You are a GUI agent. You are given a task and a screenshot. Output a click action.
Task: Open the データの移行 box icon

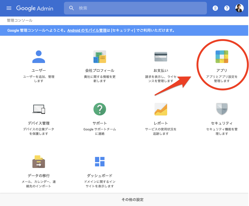coord(39,161)
